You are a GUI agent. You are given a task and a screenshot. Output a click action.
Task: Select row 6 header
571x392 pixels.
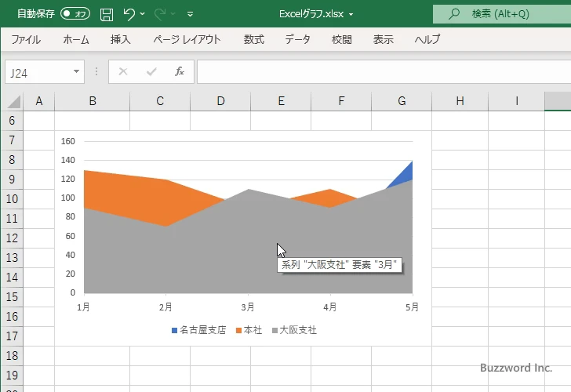point(12,121)
